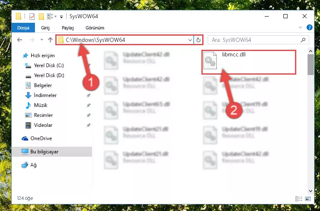Select the libmcc.dll file icon
This screenshot has width=320, height=211.
click(x=210, y=61)
